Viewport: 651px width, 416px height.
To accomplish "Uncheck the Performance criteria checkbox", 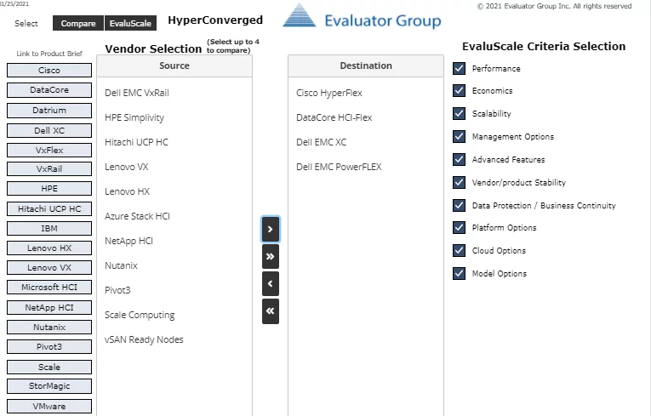I will pos(459,69).
